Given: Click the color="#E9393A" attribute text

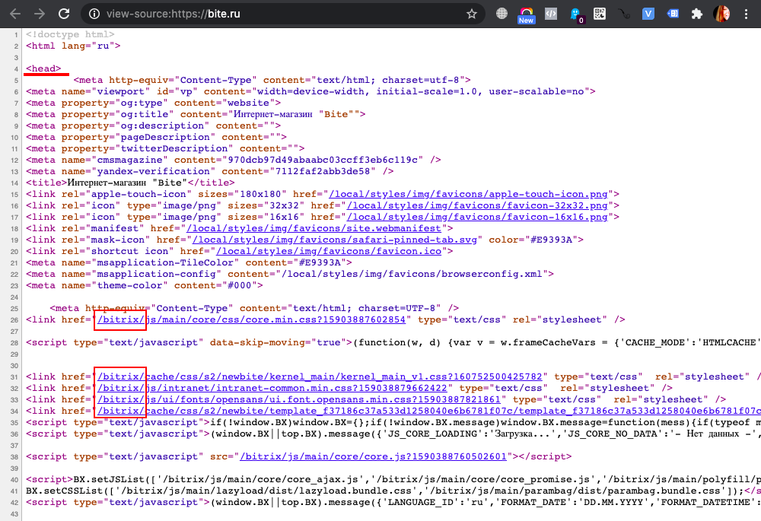Looking at the screenshot, I should [x=533, y=240].
